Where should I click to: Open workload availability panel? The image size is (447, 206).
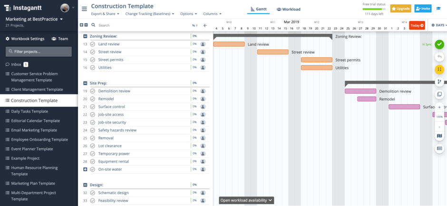[246, 200]
